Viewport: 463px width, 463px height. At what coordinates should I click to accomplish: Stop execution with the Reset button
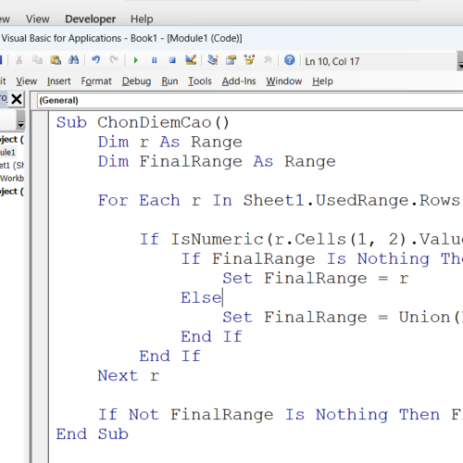[172, 60]
